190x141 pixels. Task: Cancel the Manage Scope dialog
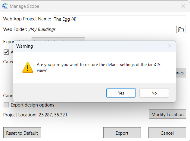pyautogui.click(x=167, y=133)
